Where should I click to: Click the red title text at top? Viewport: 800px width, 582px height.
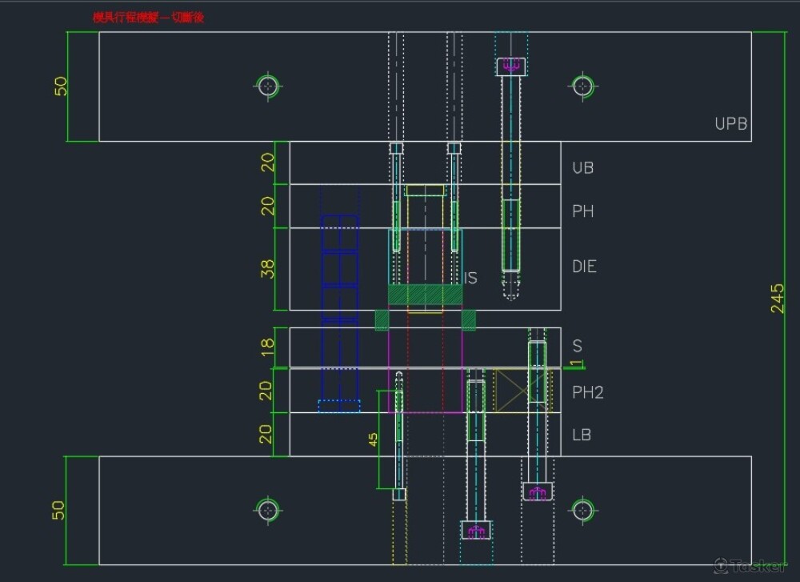pyautogui.click(x=149, y=17)
